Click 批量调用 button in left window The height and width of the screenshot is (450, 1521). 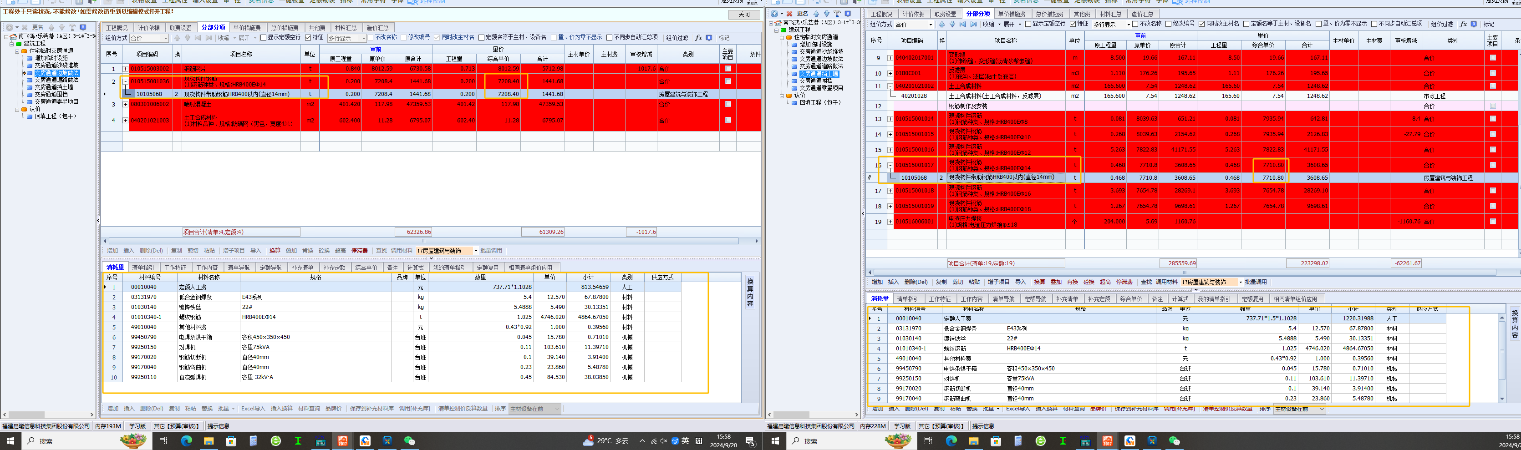491,251
